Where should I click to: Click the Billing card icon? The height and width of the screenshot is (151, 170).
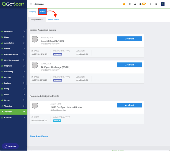pos(2,89)
